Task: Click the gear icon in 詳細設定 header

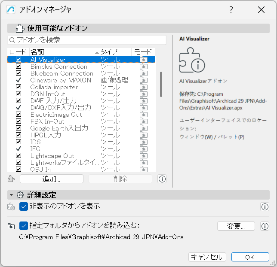Action: (20, 195)
